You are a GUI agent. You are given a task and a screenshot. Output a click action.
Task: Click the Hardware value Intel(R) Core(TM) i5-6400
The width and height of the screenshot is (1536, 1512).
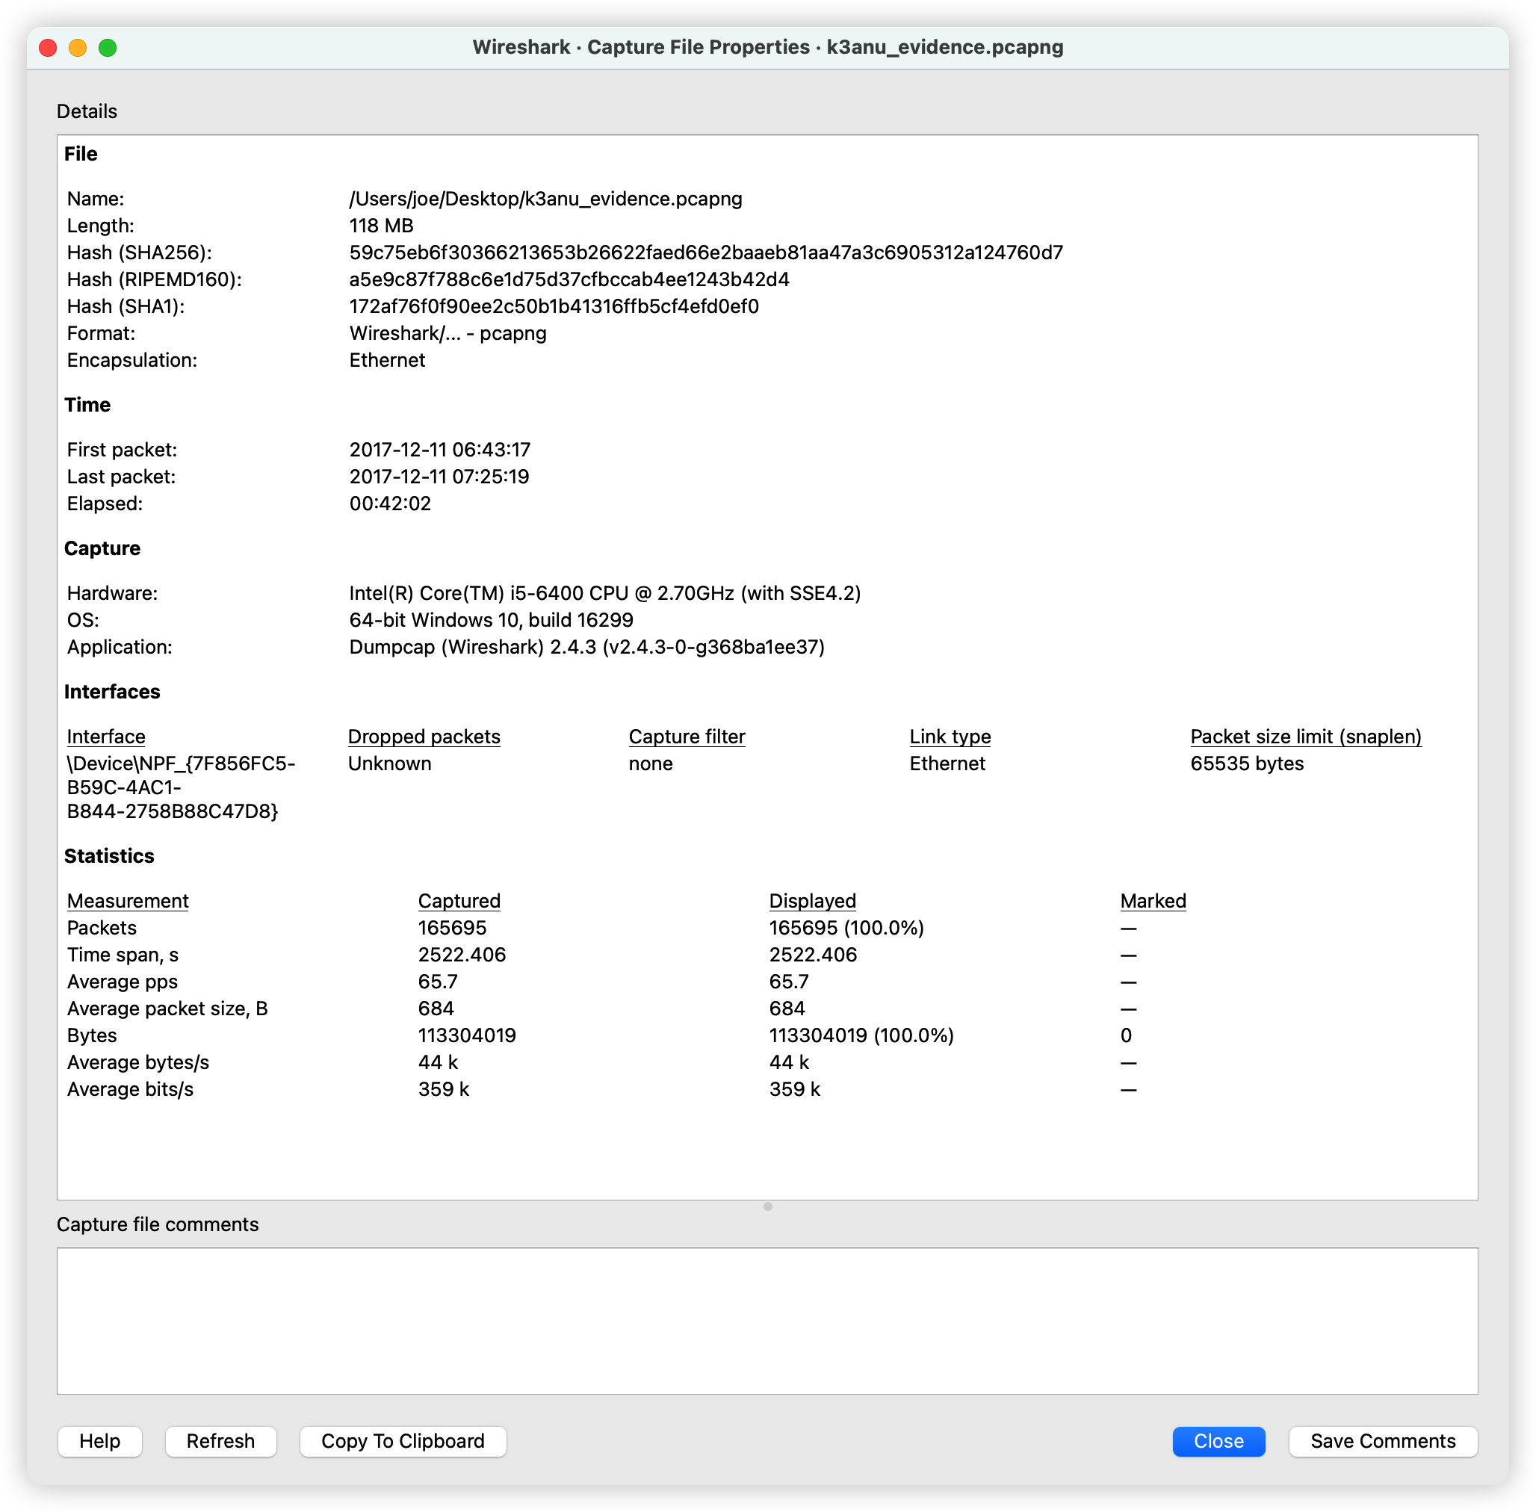coord(605,593)
